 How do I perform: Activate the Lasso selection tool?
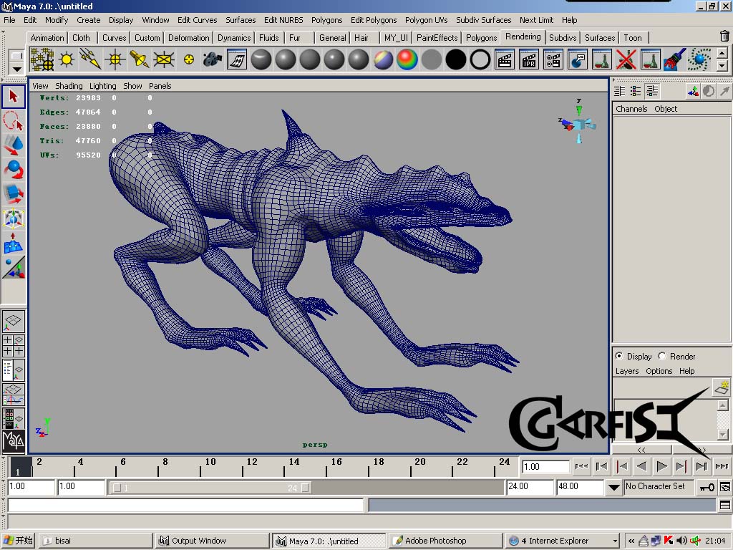click(x=13, y=120)
